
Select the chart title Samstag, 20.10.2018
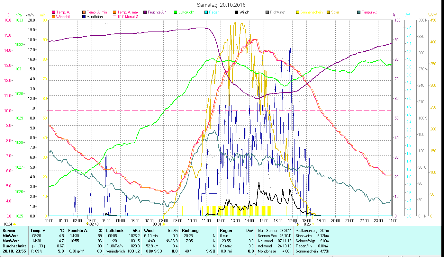click(221, 5)
